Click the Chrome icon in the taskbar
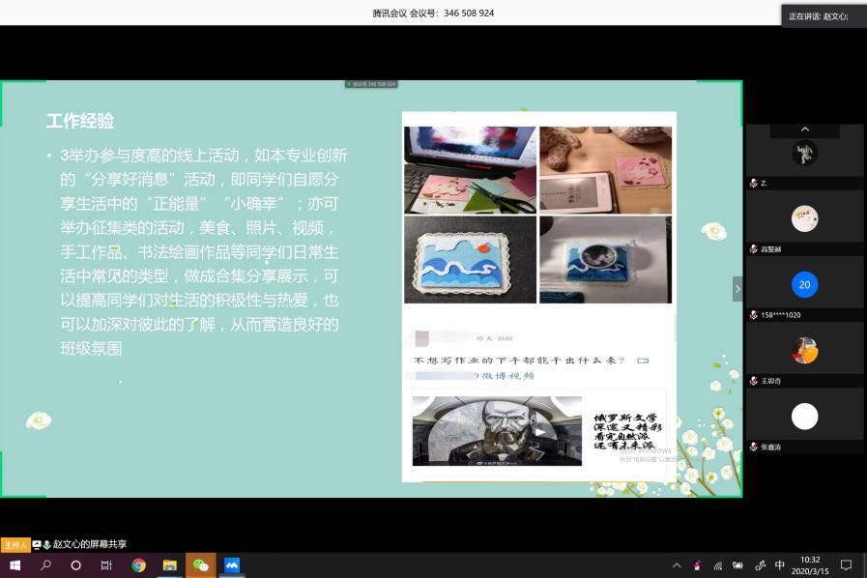The height and width of the screenshot is (578, 867). 138,565
